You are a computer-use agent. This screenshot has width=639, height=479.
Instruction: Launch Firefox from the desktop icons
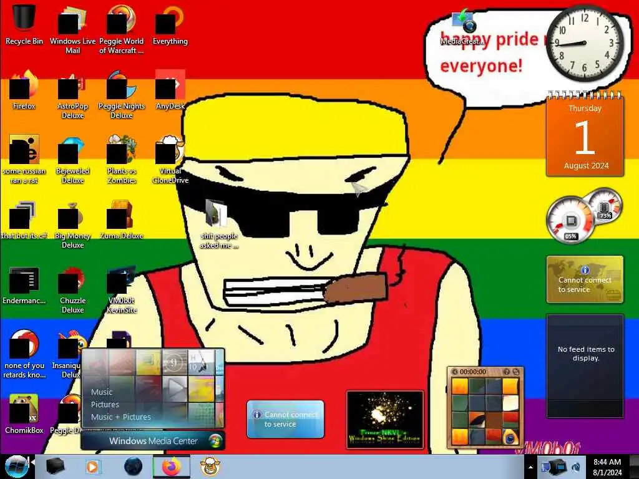coord(24,90)
